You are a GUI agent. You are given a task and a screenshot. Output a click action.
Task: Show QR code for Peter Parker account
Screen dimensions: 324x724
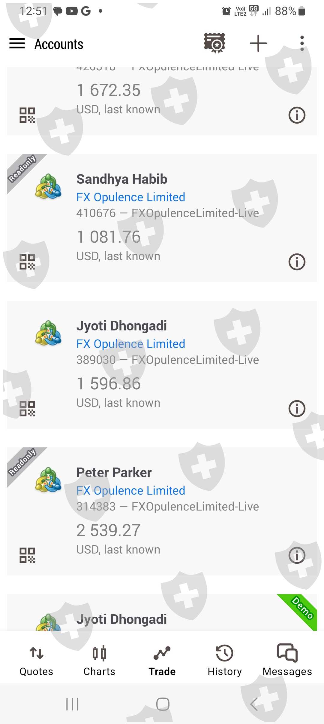coord(27,555)
